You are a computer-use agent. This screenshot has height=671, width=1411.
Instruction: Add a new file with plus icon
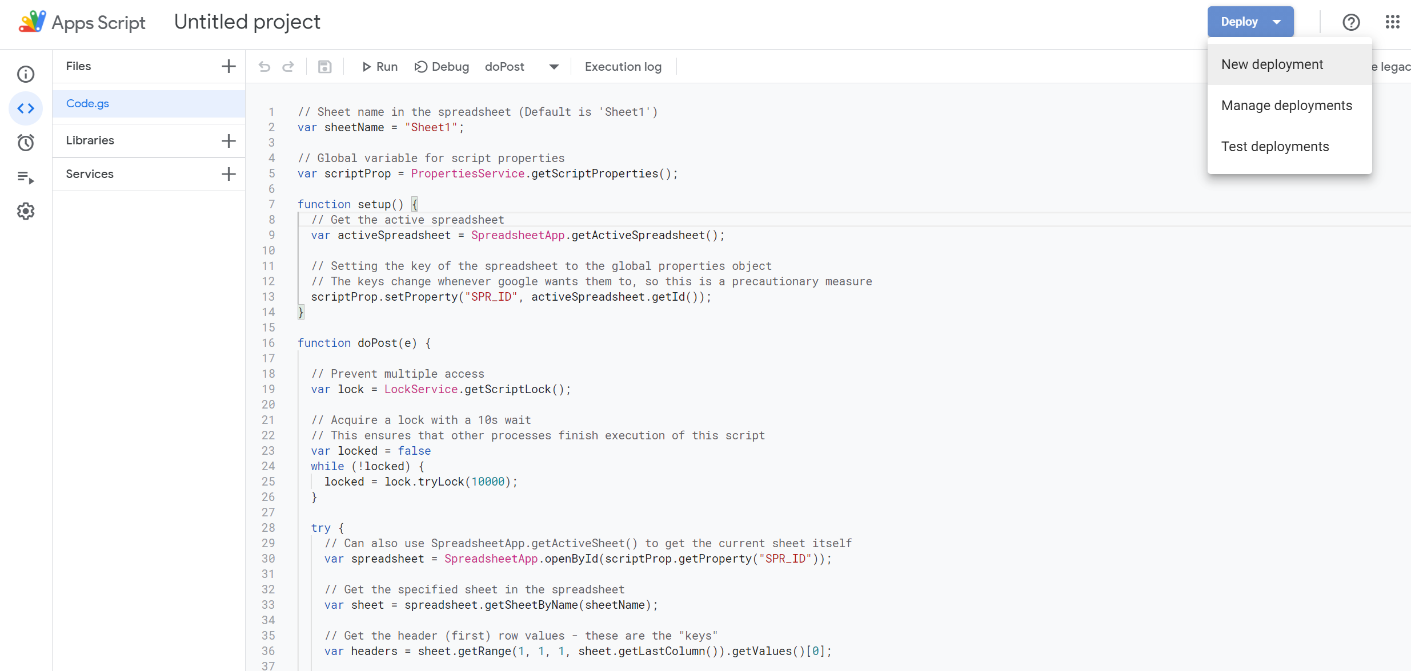pos(229,66)
